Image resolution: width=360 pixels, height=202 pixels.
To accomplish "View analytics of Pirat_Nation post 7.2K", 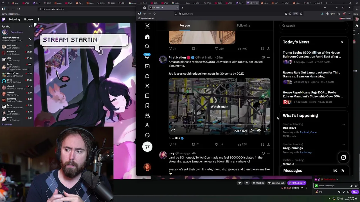I will pyautogui.click(x=242, y=144).
